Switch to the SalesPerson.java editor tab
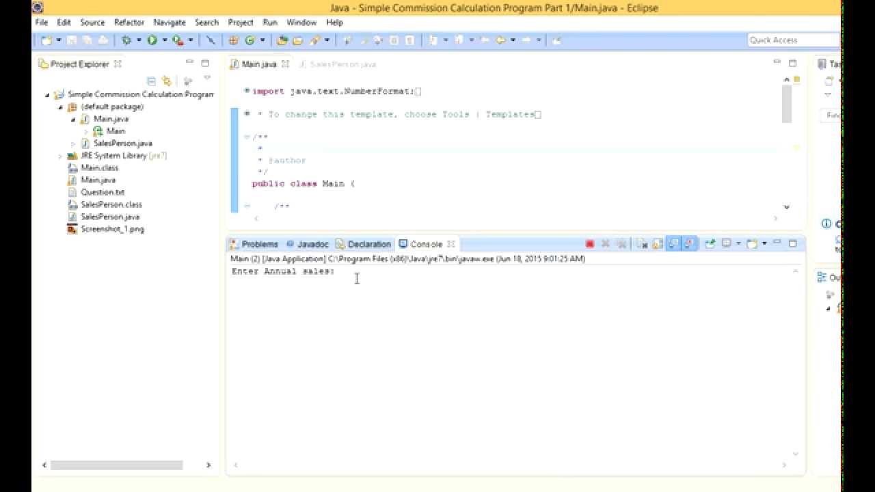 (x=338, y=64)
